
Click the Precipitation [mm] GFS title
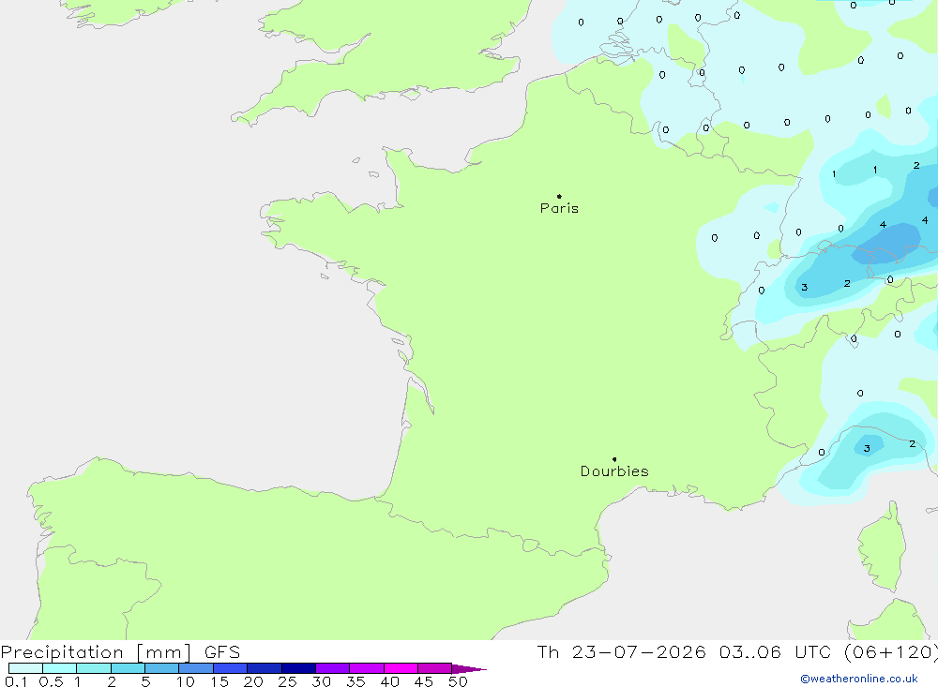point(120,651)
